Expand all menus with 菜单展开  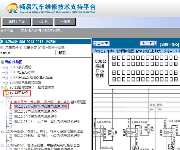point(12,47)
